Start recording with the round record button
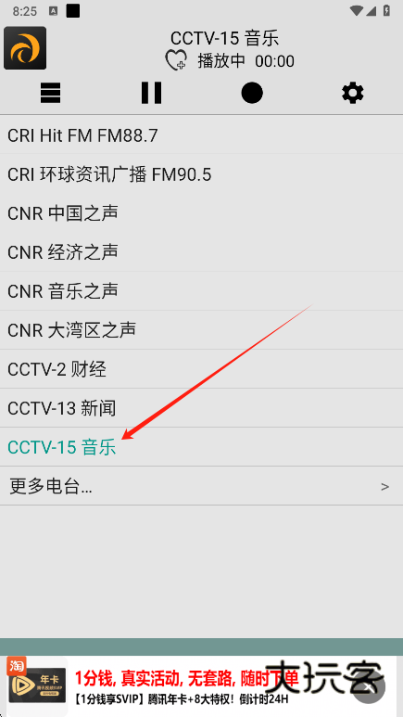The height and width of the screenshot is (717, 403). 252,94
